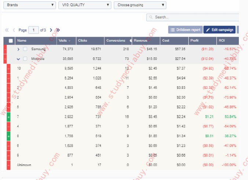Viewport: 248px width, 180px height.
Task: Click red minus marker on Unknown row
Action: (x=8, y=165)
